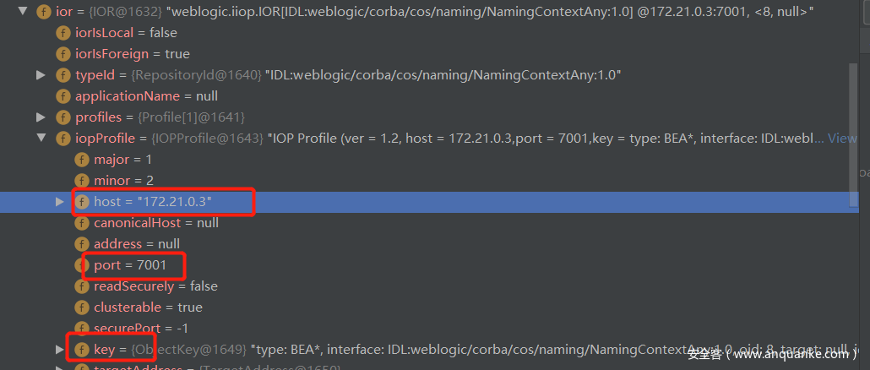The width and height of the screenshot is (870, 370).
Task: Expand the key ObjectKey node
Action: [59, 349]
